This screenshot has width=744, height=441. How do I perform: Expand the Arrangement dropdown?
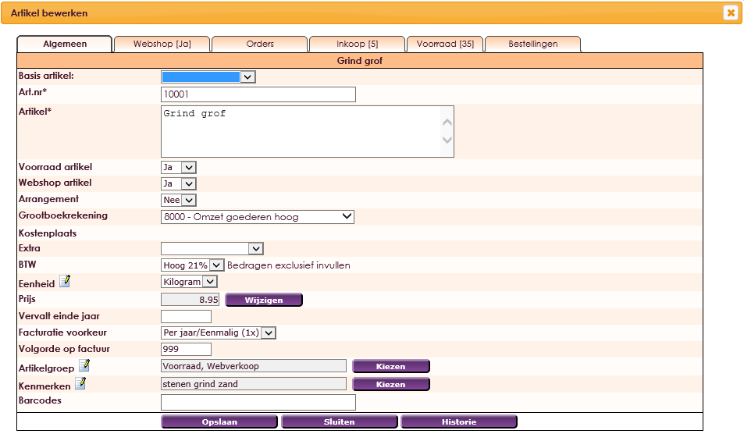(x=179, y=200)
